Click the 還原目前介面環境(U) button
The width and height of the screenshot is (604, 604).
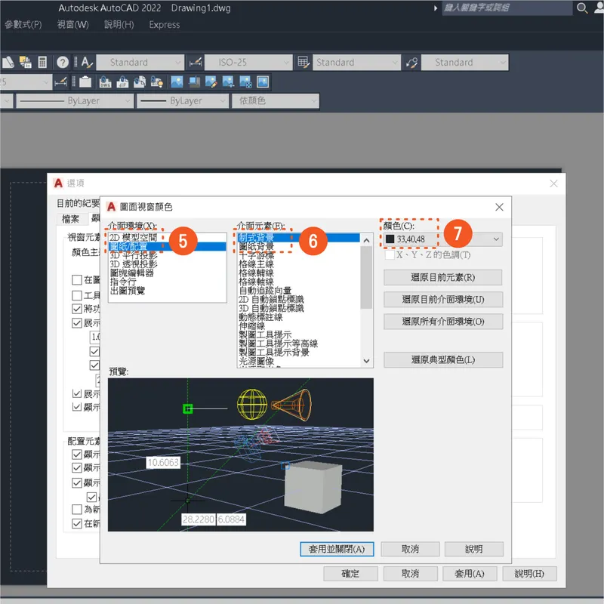pos(443,299)
